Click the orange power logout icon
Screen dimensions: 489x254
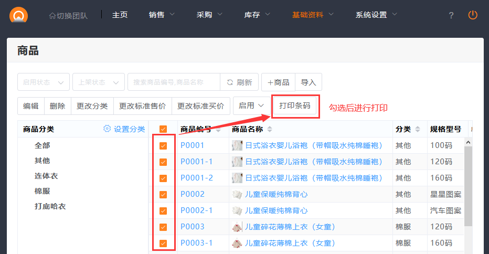point(473,15)
